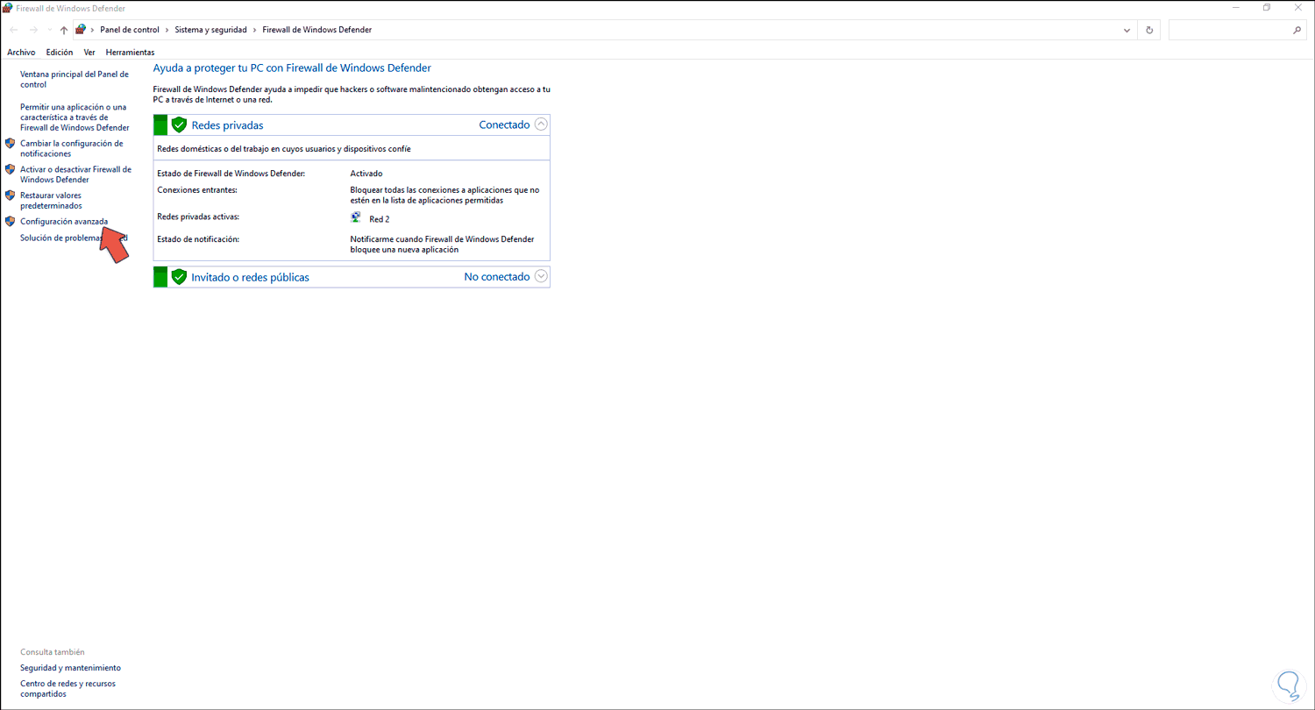Click the 'Redes privadas activas:' label
This screenshot has width=1315, height=710.
[198, 216]
